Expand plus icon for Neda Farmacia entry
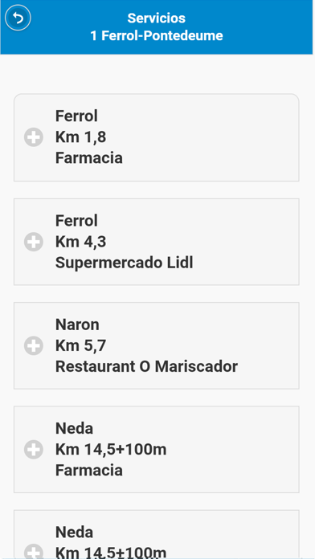The image size is (315, 559). [x=34, y=450]
